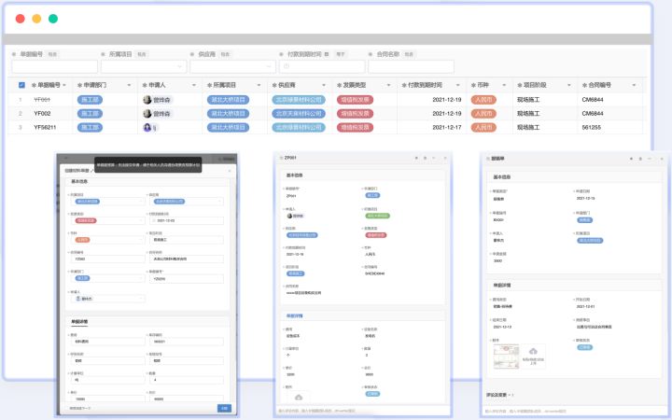Viewport: 672px width, 420px height.
Task: Click the user avatar in row YF56211
Action: tap(147, 128)
